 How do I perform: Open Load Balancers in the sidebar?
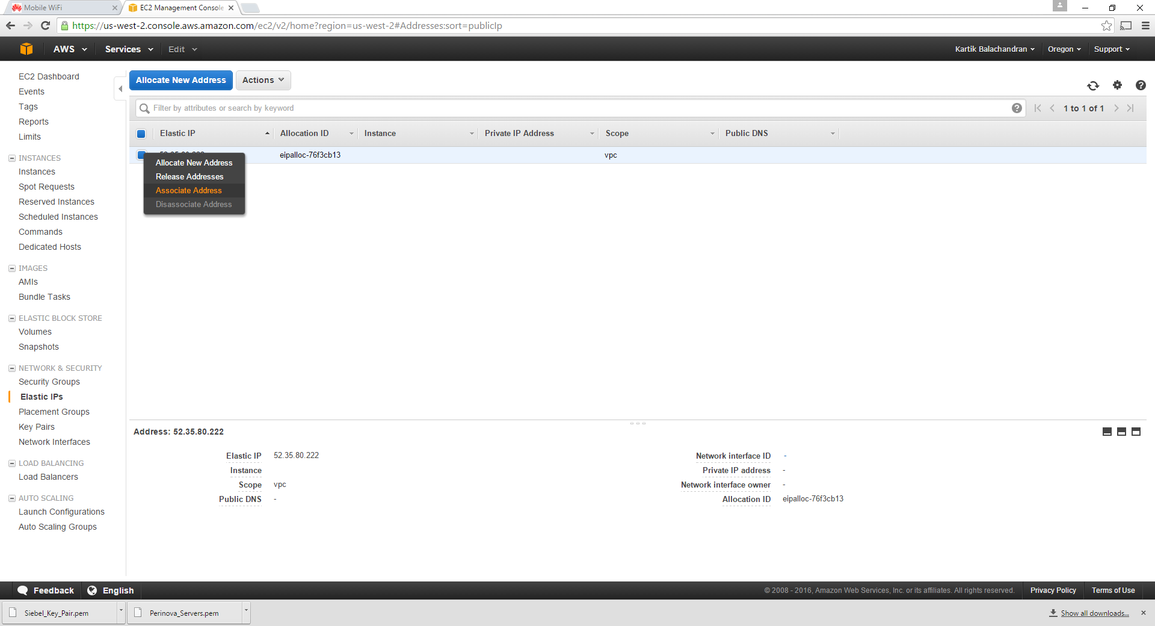[48, 477]
